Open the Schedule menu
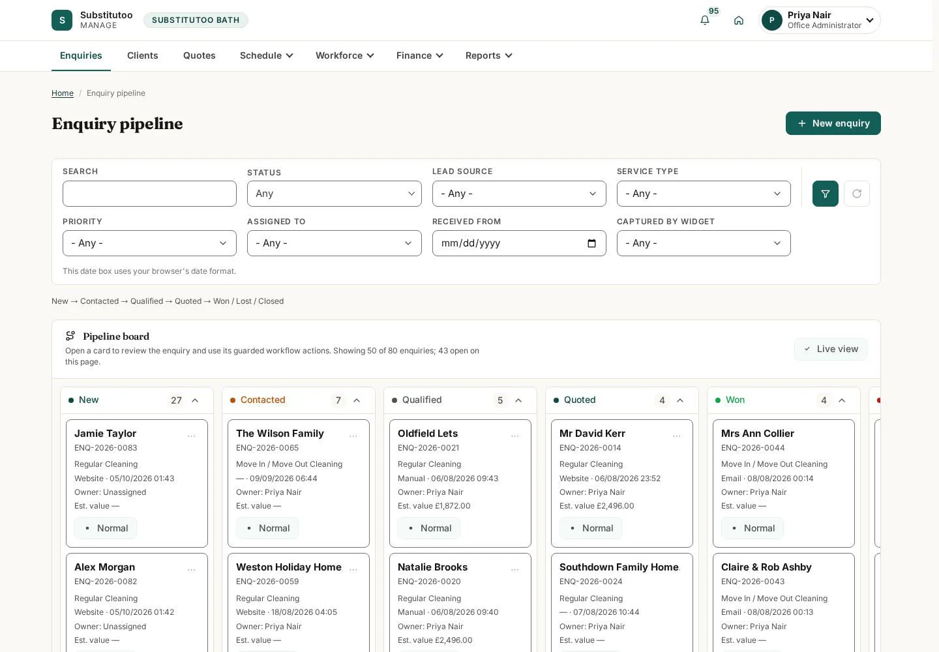The width and height of the screenshot is (939, 652). pos(267,55)
